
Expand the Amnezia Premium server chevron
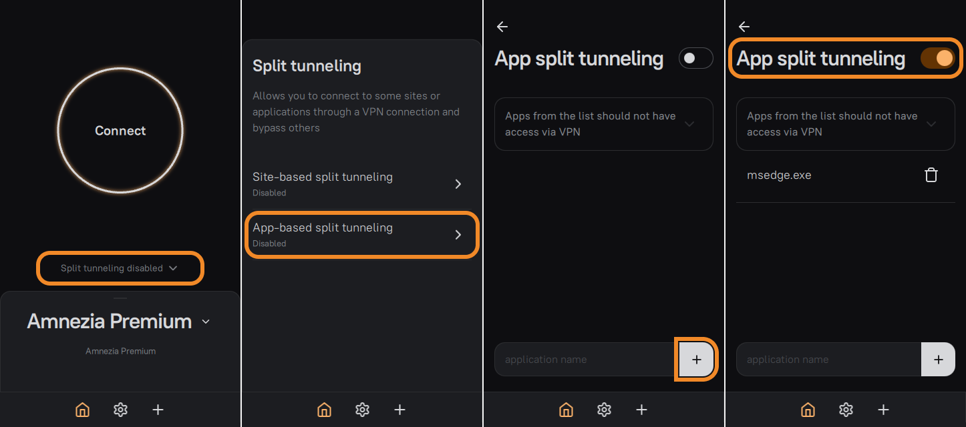click(x=206, y=322)
